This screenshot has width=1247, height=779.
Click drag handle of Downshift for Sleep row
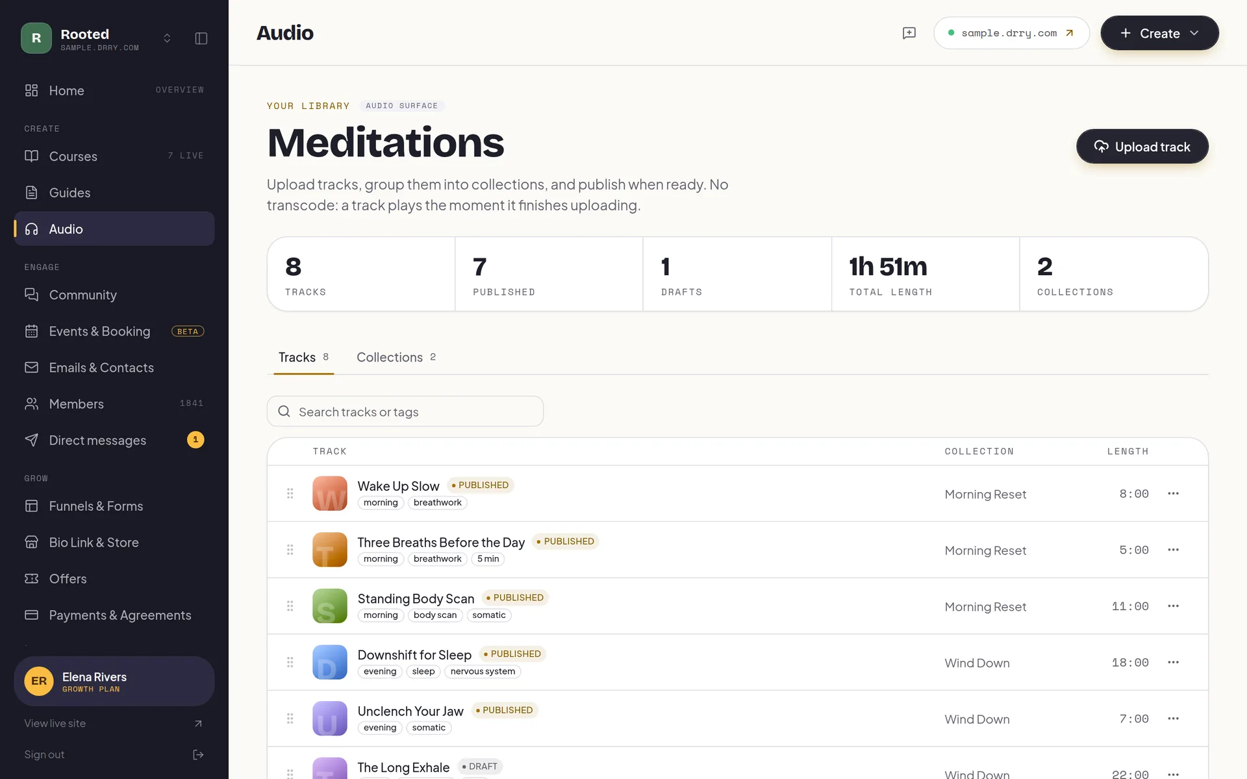click(290, 662)
